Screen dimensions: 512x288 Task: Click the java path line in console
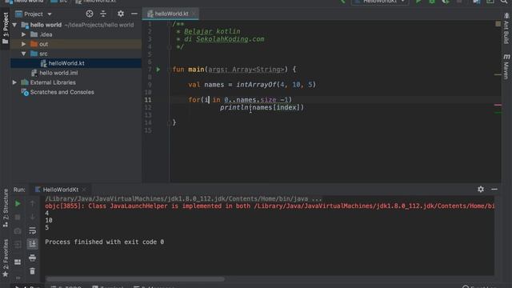coord(183,198)
